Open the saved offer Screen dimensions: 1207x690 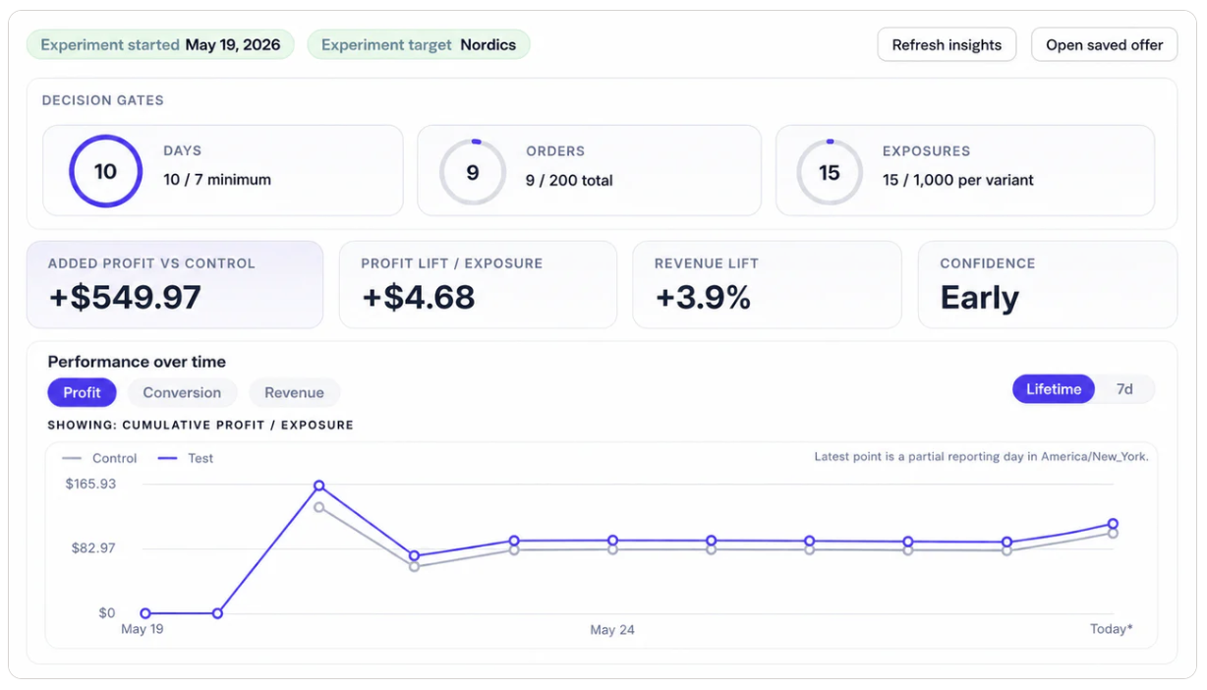tap(1104, 45)
